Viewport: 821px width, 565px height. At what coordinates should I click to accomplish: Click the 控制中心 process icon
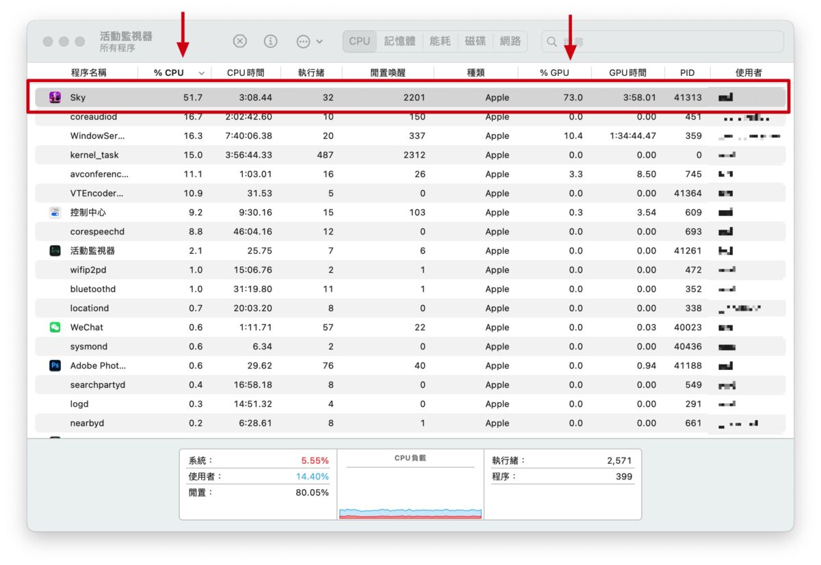coord(55,213)
